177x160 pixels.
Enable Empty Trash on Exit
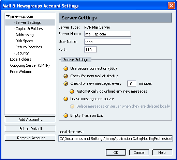pyautogui.click(x=66, y=115)
